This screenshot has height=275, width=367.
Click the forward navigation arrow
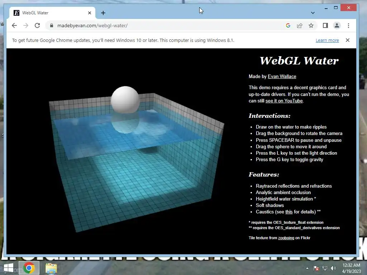(26, 25)
